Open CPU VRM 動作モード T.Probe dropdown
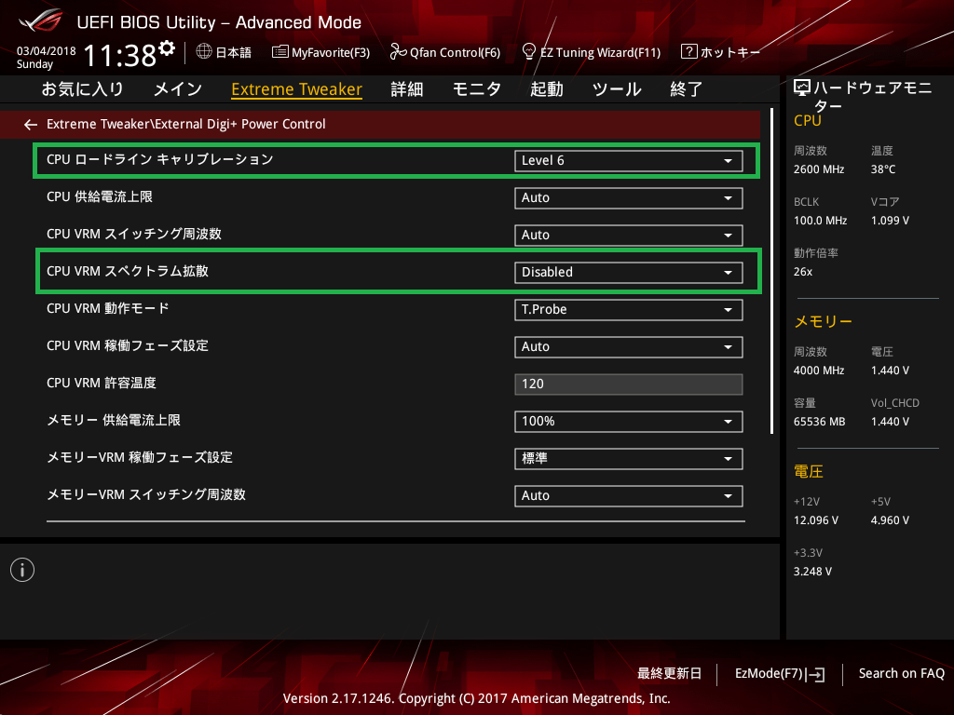 (x=629, y=310)
